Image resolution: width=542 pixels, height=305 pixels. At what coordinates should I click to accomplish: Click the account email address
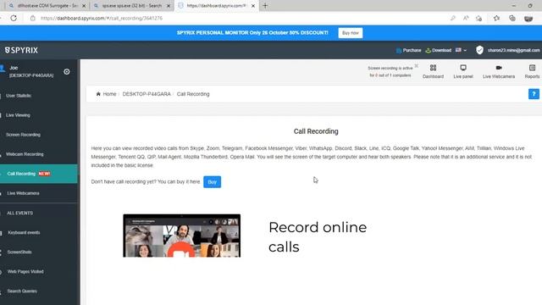coord(513,50)
